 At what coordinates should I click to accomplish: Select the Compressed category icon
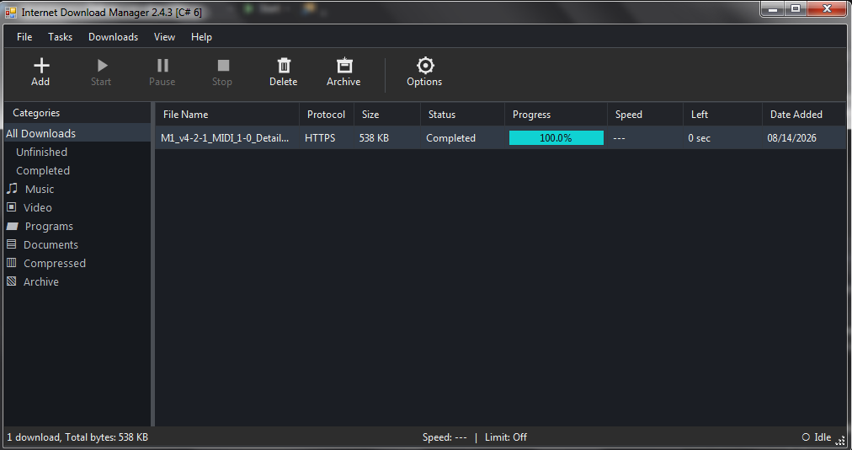[x=11, y=263]
